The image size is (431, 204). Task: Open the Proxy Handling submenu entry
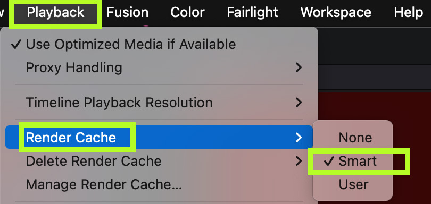[x=159, y=67]
